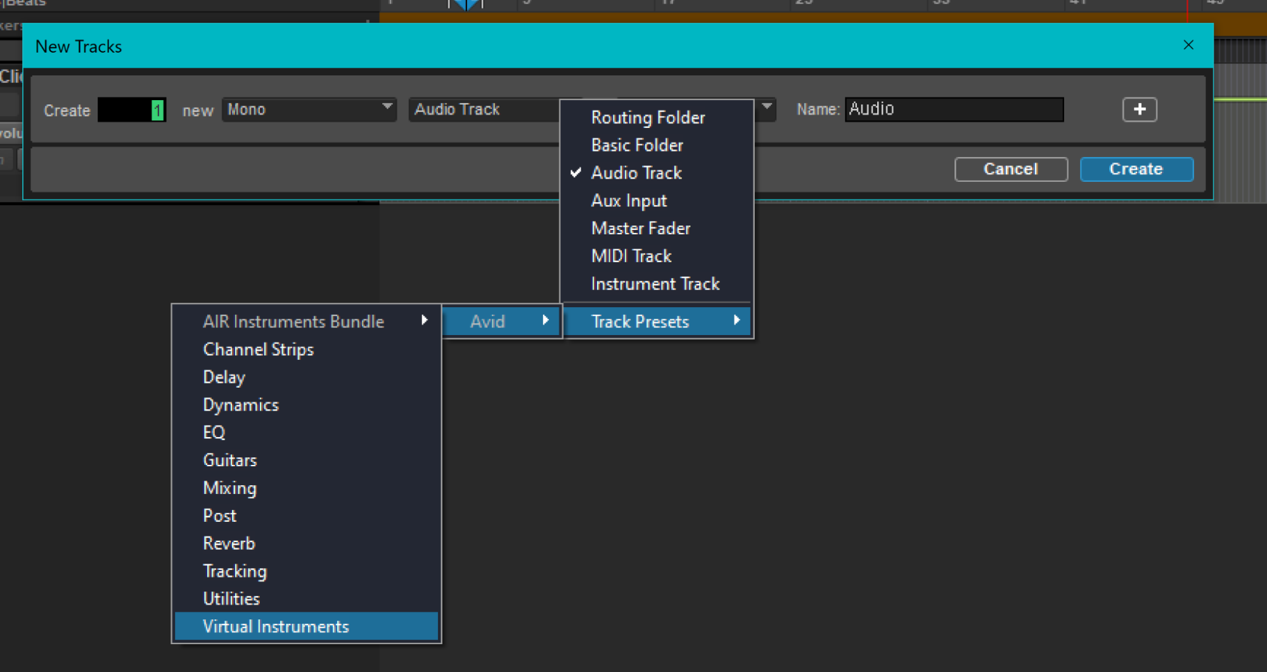Select the Reverb preset category
The image size is (1267, 672).
tap(229, 543)
